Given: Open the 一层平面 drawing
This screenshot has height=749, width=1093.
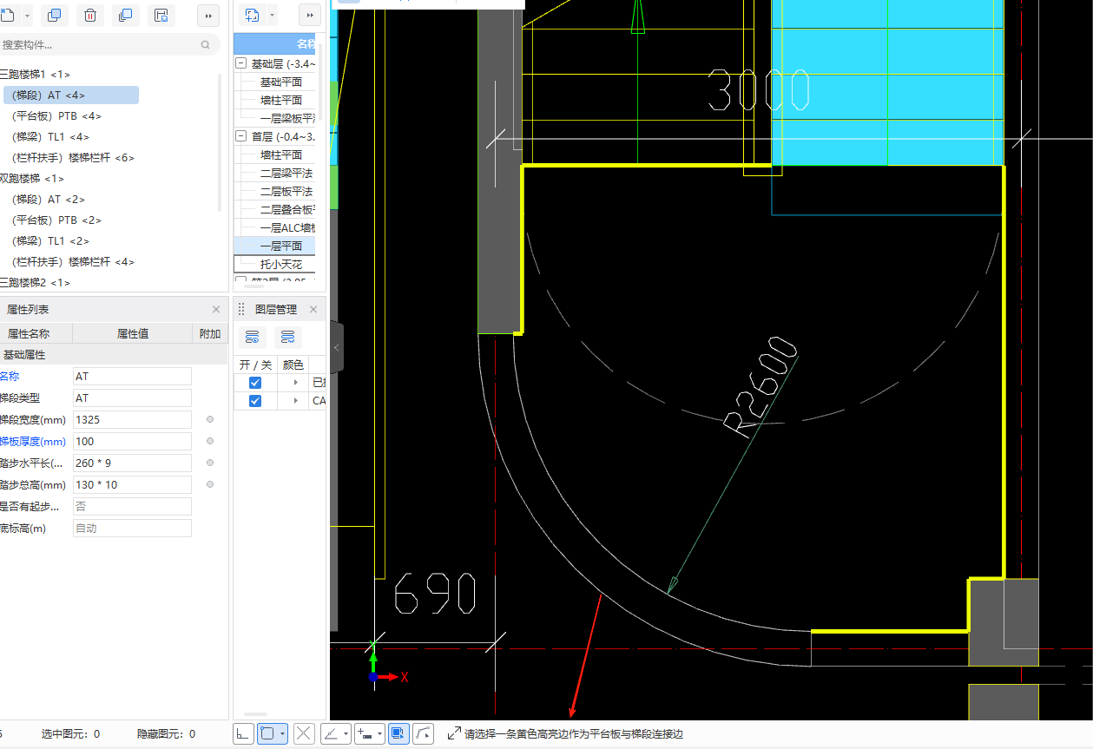Looking at the screenshot, I should (281, 246).
